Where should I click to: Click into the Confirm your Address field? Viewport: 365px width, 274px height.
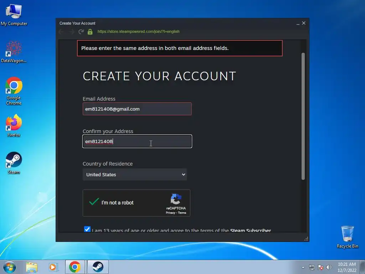tap(137, 141)
